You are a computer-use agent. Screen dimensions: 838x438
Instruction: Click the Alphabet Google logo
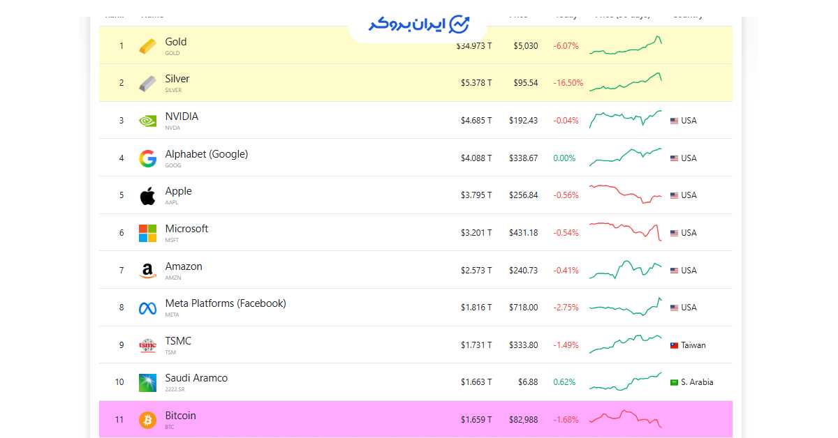pyautogui.click(x=147, y=158)
